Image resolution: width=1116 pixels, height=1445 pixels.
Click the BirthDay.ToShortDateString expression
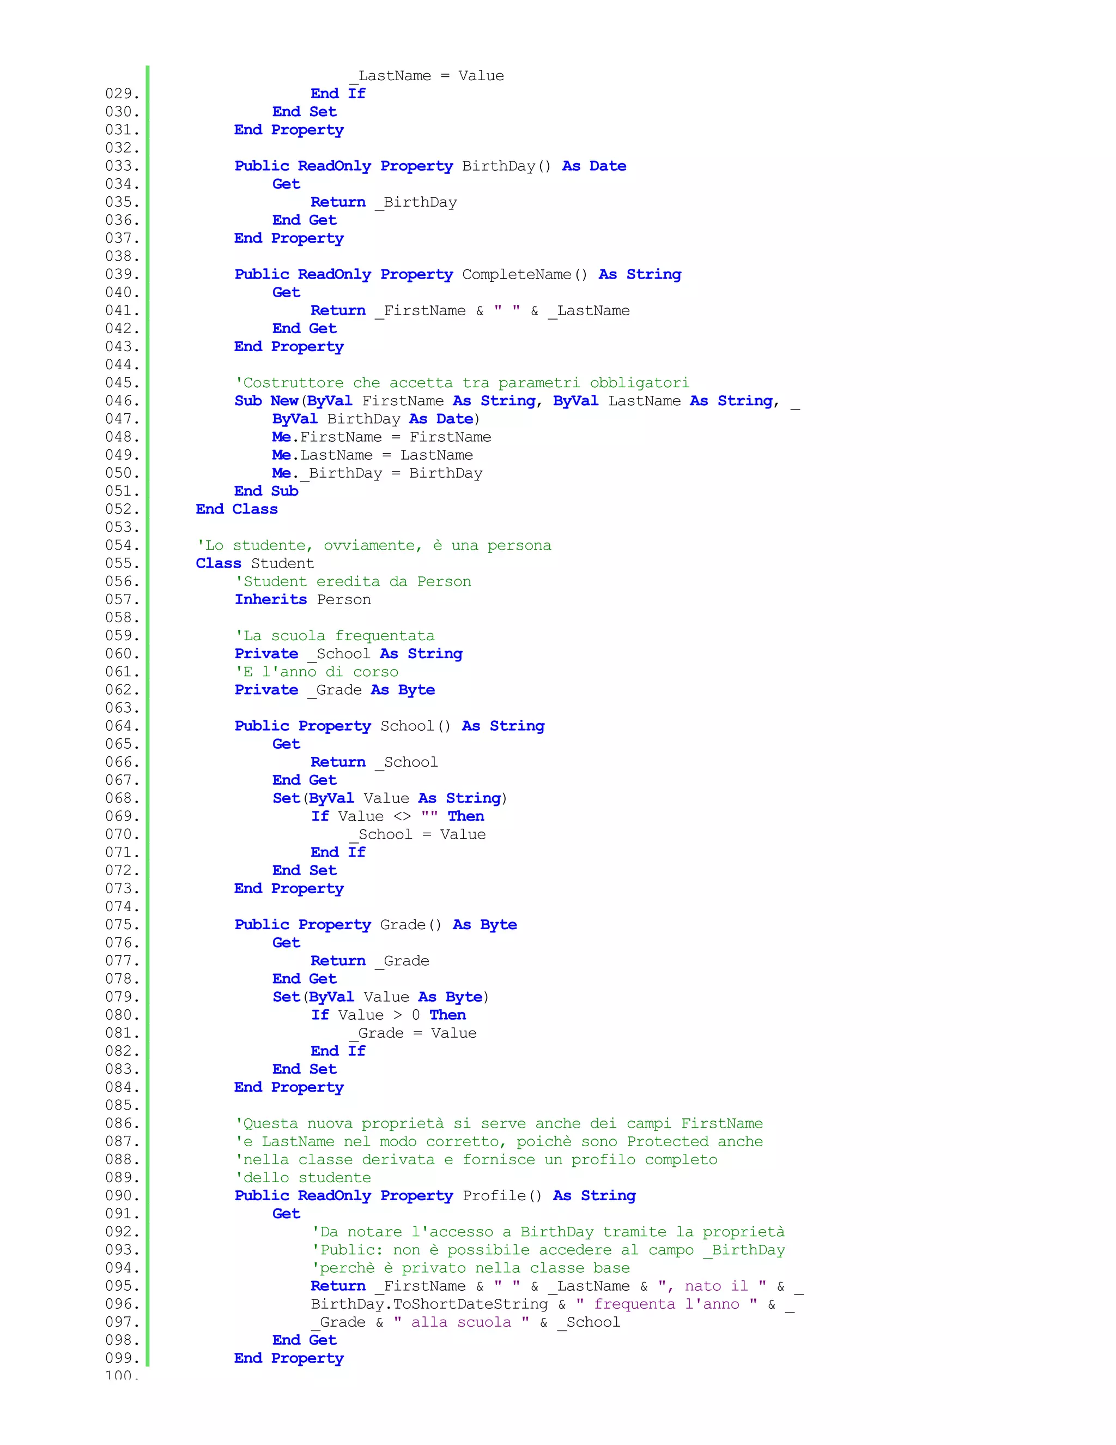tap(429, 1305)
